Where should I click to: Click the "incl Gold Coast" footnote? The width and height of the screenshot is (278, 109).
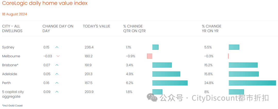[12, 105]
